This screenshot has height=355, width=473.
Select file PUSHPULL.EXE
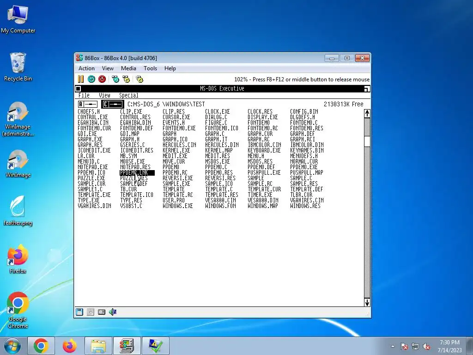264,173
